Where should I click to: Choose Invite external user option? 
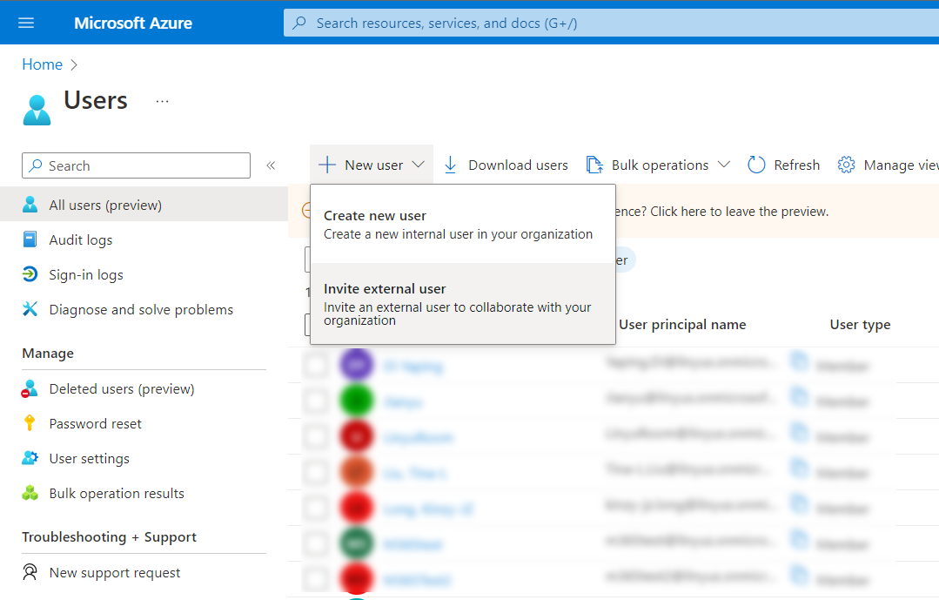click(x=463, y=304)
